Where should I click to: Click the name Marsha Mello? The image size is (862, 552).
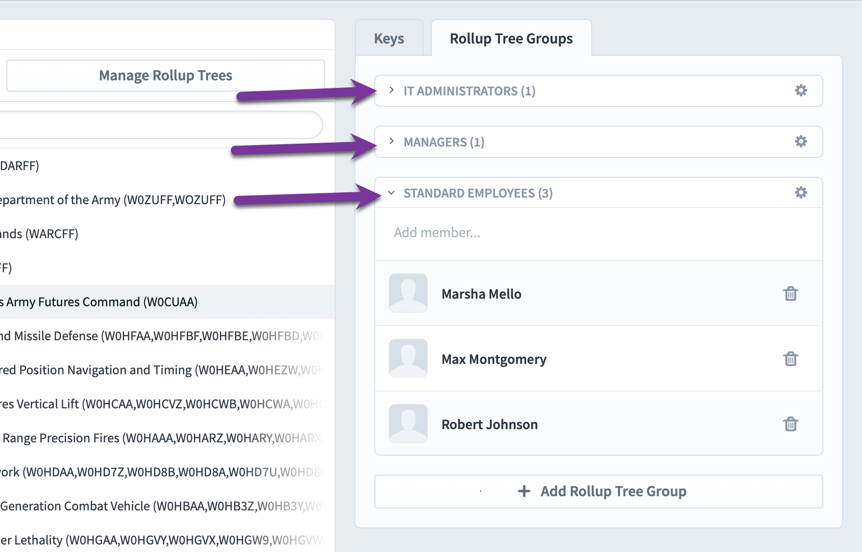click(x=481, y=294)
